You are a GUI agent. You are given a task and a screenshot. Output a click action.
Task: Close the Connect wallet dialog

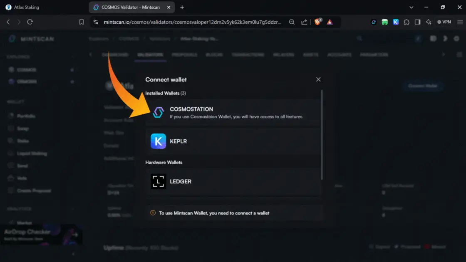318,79
